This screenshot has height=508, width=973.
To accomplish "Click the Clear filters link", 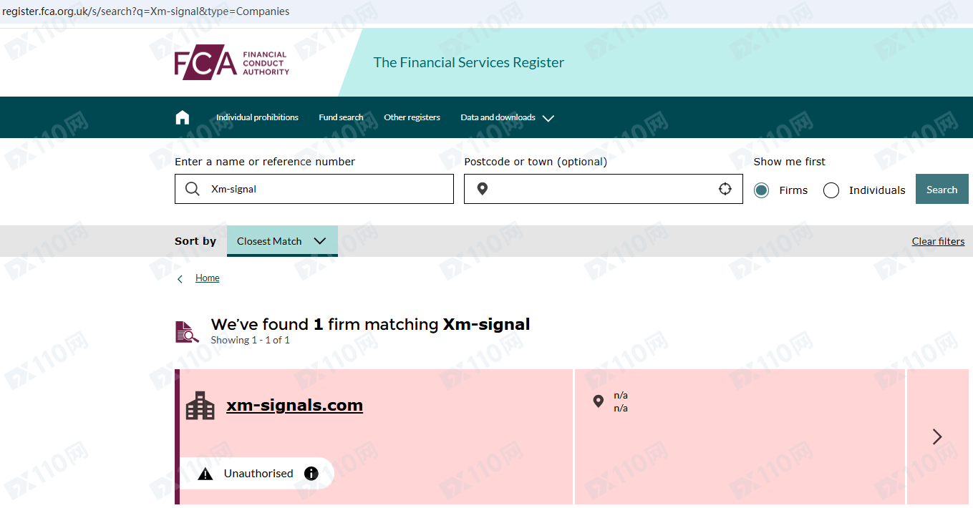I will pyautogui.click(x=938, y=241).
